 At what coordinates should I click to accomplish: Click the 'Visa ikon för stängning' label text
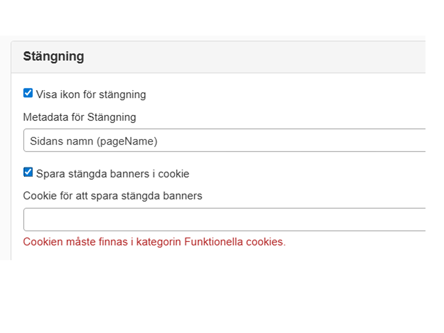pyautogui.click(x=91, y=95)
